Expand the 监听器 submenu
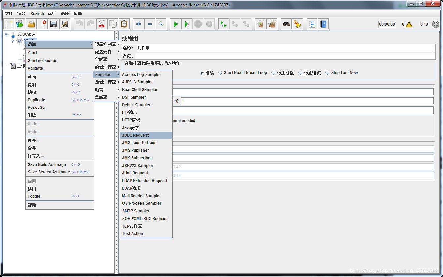 pos(107,97)
